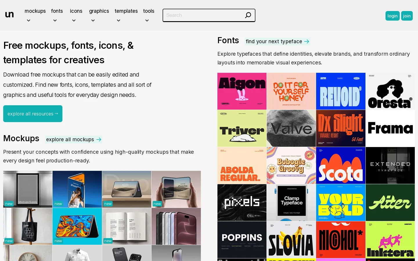Open the Bobogie Groovy font thumbnail

point(291,165)
